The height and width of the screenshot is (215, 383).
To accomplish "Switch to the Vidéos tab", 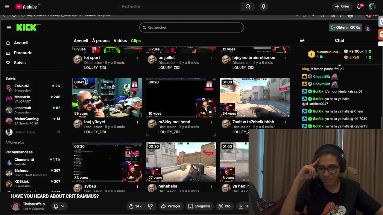I will (x=120, y=41).
